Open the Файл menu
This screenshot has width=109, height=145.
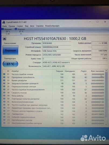[4, 26]
